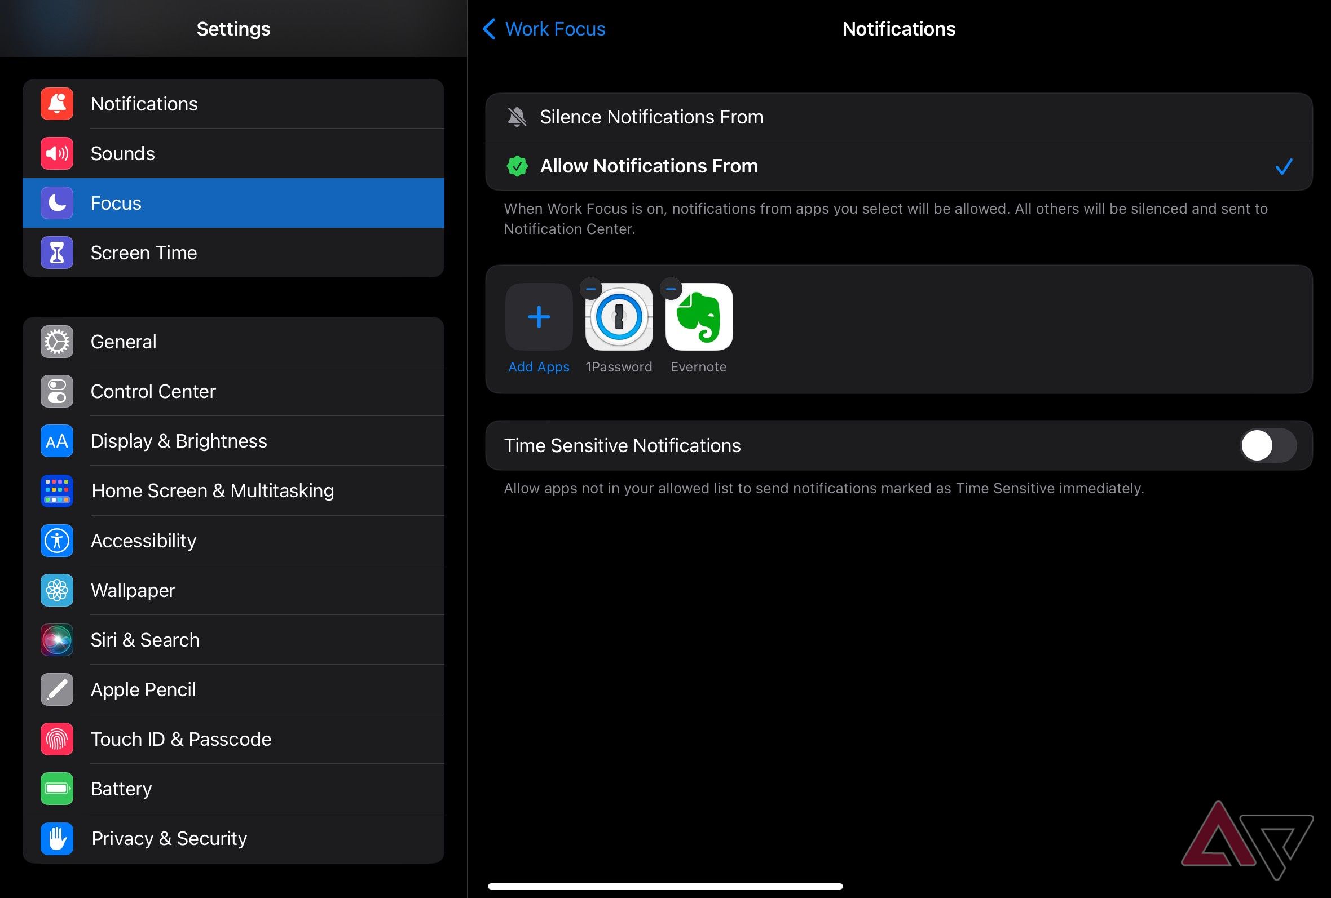Click the home indicator bar at bottom
This screenshot has height=898, width=1331.
[665, 886]
